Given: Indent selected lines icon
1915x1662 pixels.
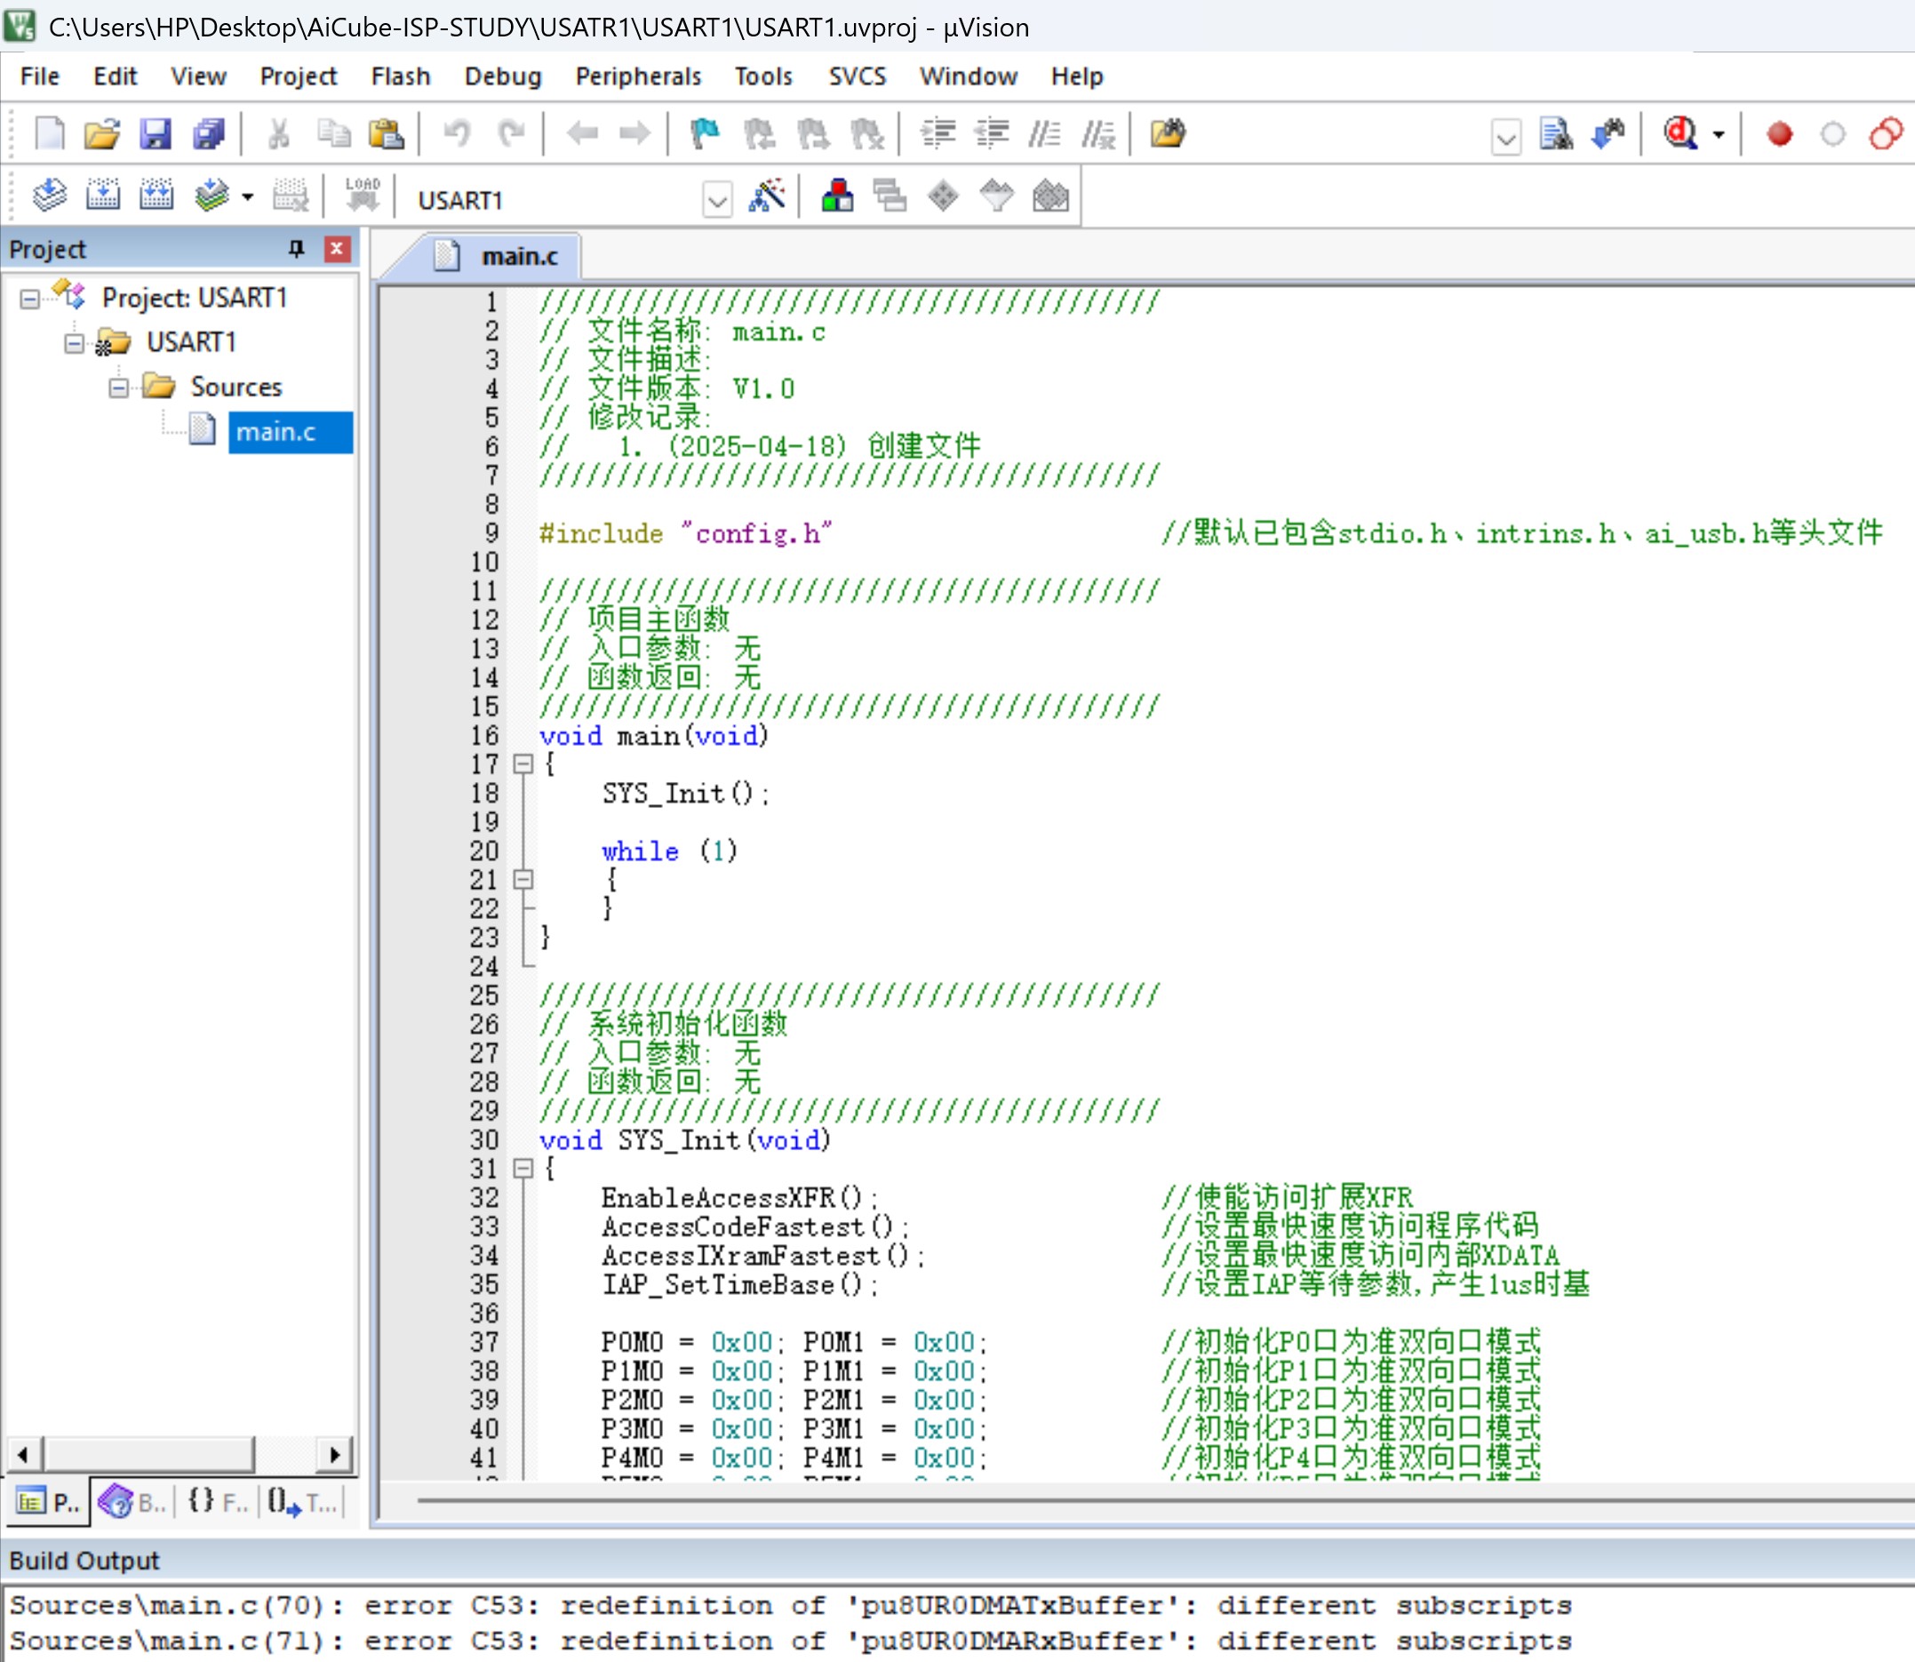Looking at the screenshot, I should click(938, 134).
